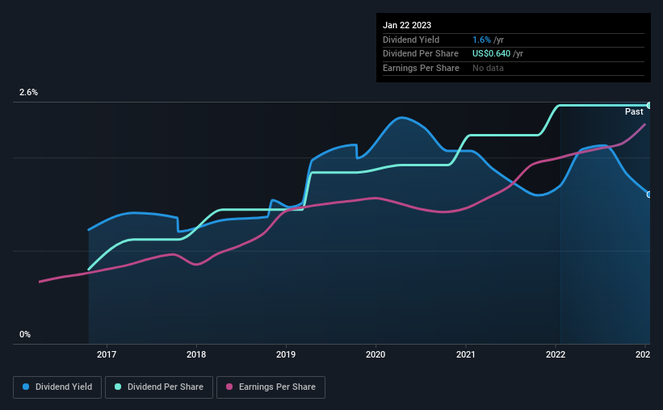Click the blue endpoint marker of Dividend Yield line
This screenshot has height=410, width=663.
pos(648,195)
